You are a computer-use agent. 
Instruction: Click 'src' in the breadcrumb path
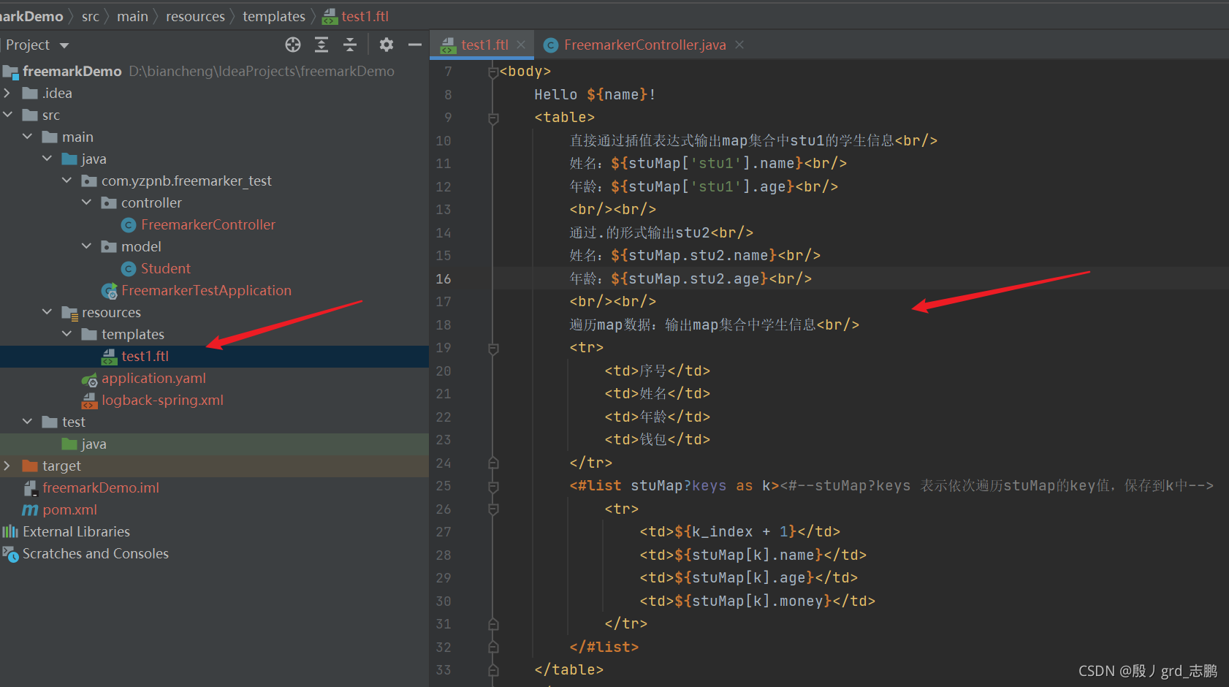tap(90, 16)
